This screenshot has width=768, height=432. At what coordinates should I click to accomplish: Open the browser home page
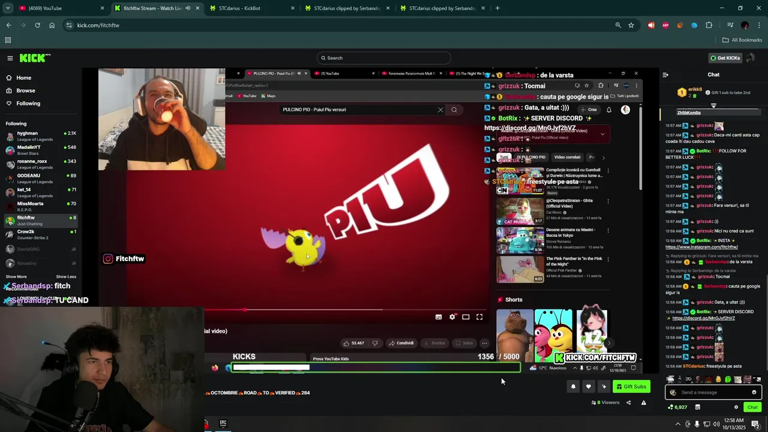tap(52, 25)
